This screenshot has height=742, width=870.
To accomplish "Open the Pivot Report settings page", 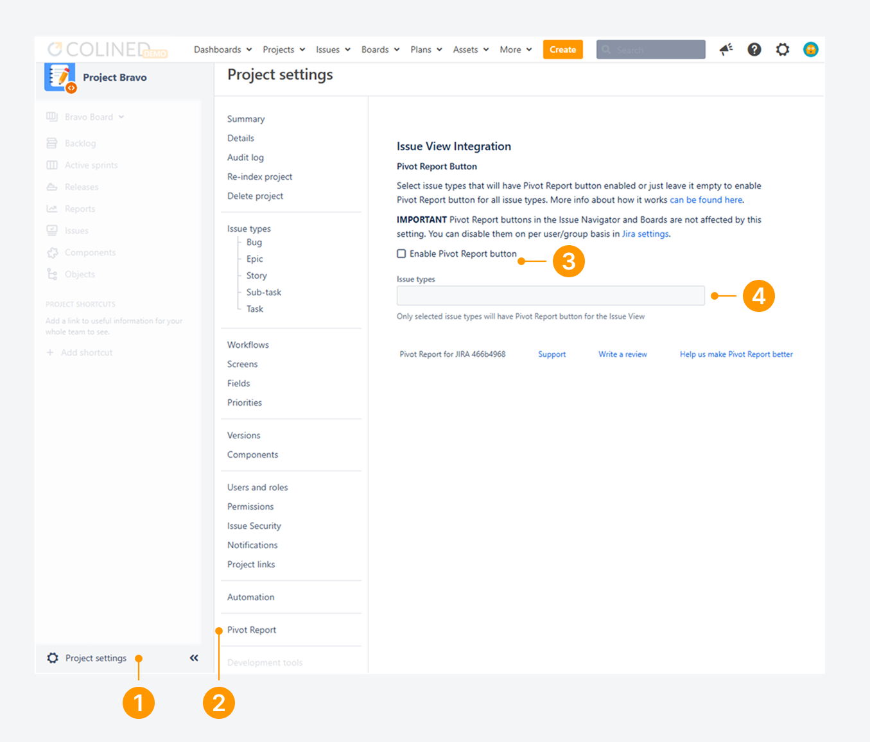I will pos(252,630).
